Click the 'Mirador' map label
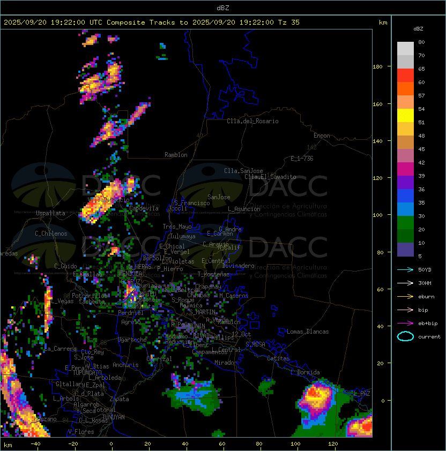This screenshot has height=451, width=446. coord(226,363)
